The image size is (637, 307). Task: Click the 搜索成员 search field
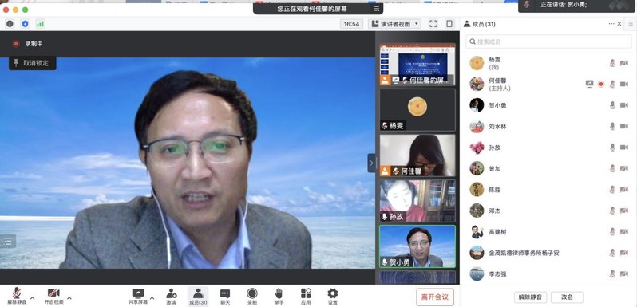click(549, 41)
